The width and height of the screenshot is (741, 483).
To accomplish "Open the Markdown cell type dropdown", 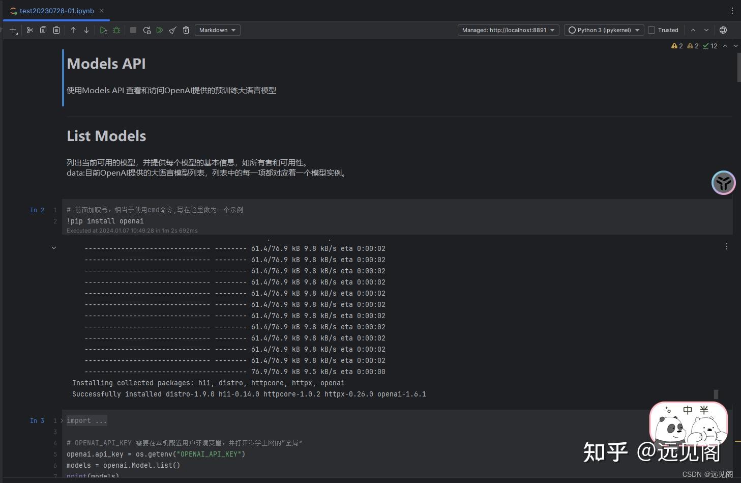I will pos(217,30).
